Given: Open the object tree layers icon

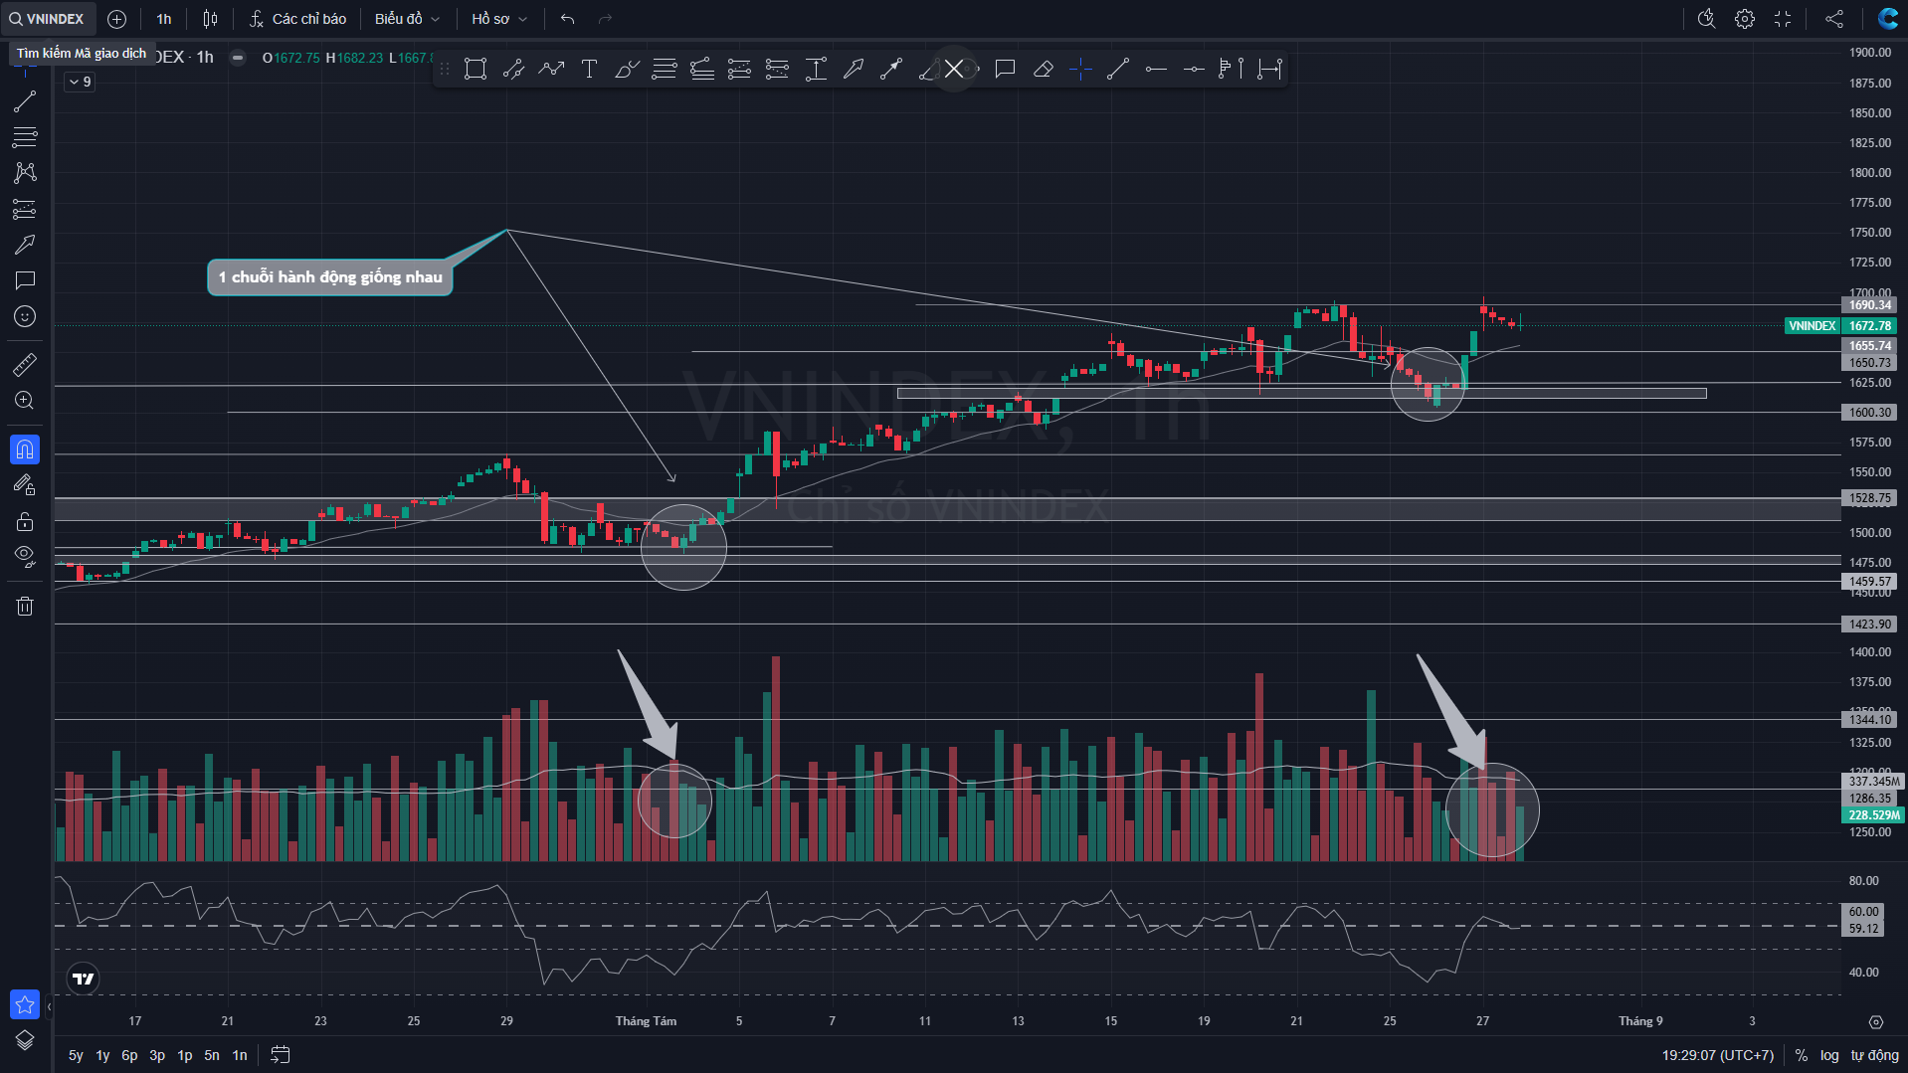Looking at the screenshot, I should click(25, 1040).
